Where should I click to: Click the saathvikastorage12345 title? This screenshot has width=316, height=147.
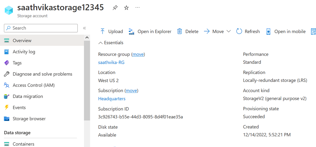pyautogui.click(x=61, y=8)
